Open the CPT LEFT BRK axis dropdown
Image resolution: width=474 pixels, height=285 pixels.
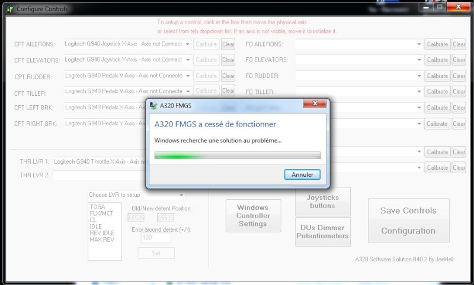[x=105, y=108]
